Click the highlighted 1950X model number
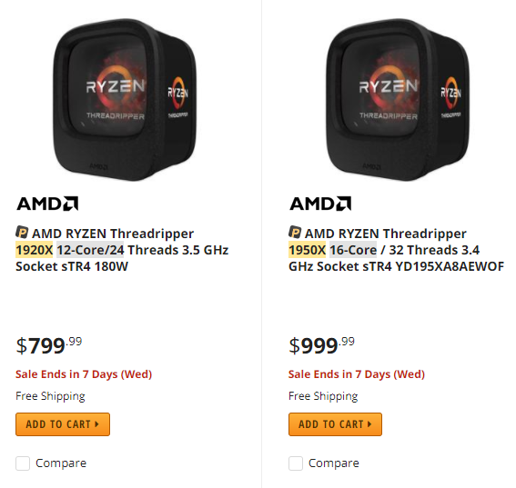 (307, 250)
